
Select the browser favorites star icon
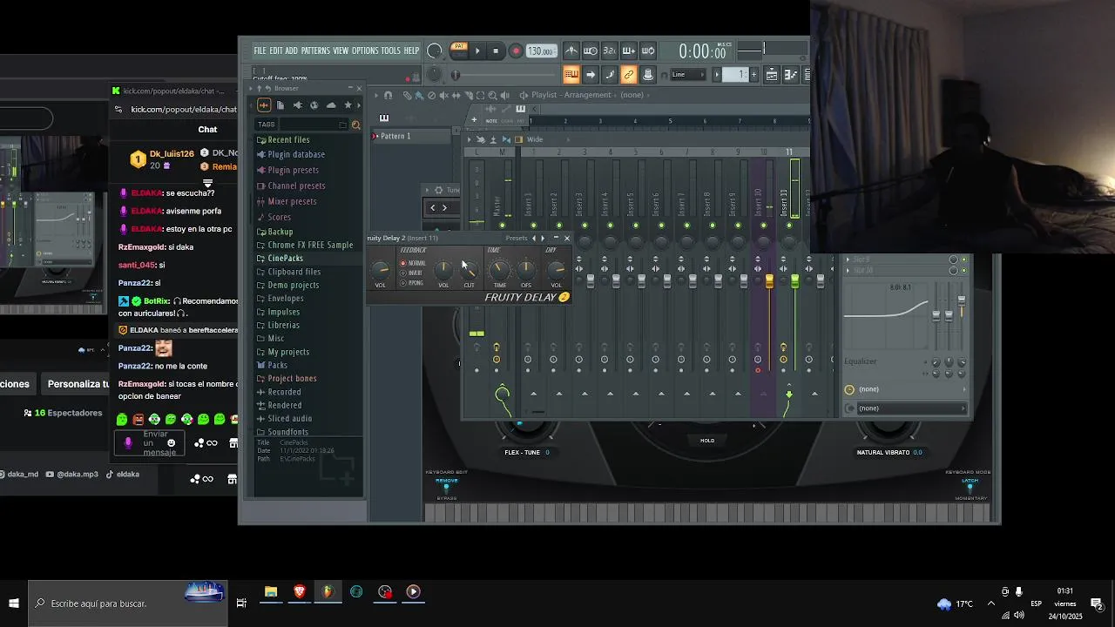pyautogui.click(x=348, y=105)
